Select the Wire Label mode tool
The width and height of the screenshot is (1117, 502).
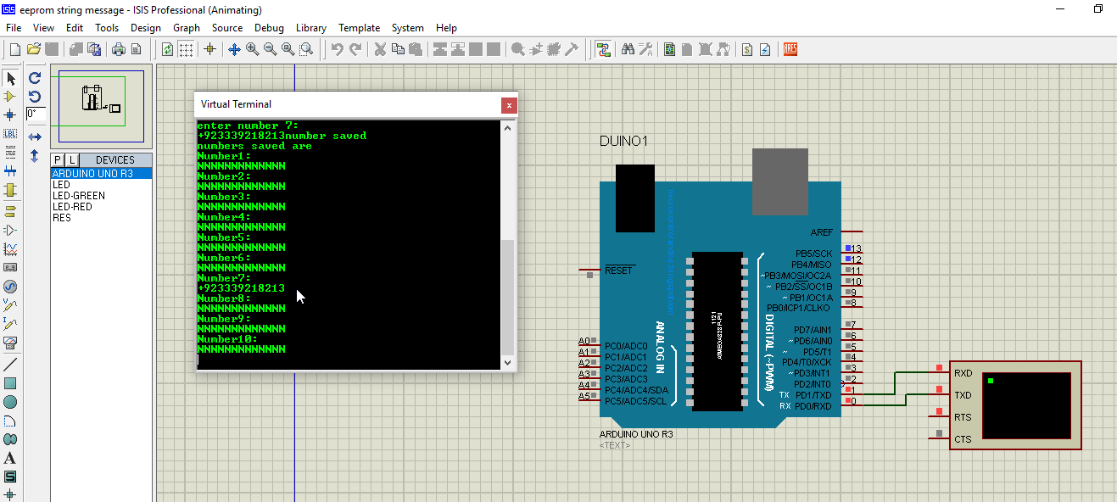pyautogui.click(x=10, y=133)
